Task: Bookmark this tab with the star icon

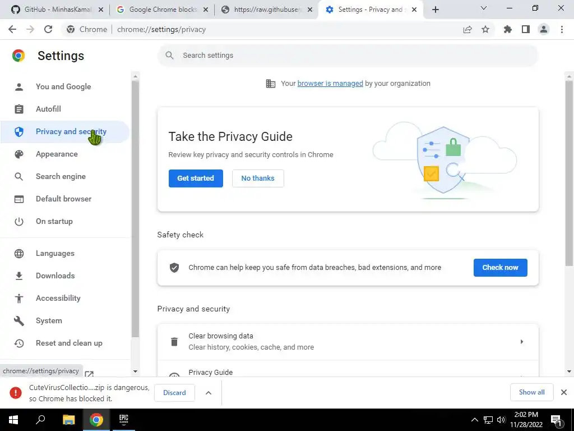Action: 485,29
